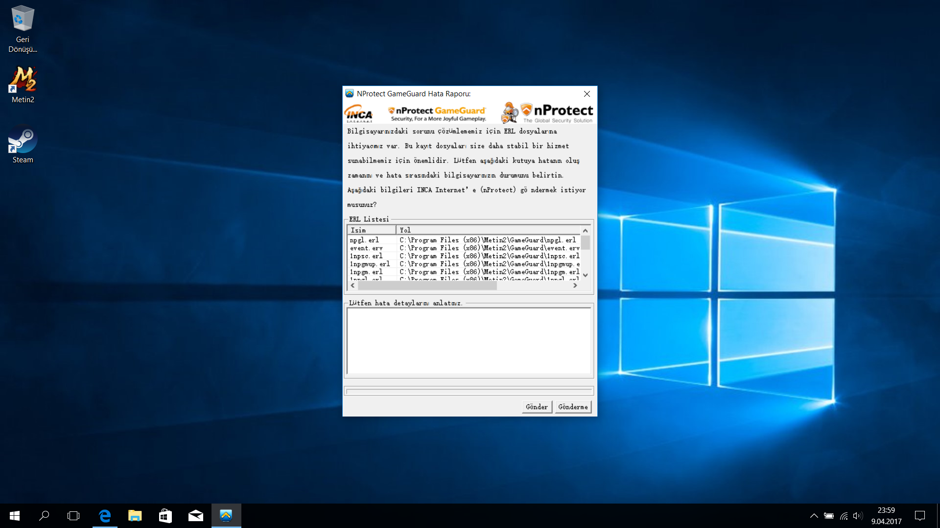Image resolution: width=940 pixels, height=528 pixels.
Task: Select the GameGuard taskbar window button
Action: (x=226, y=516)
